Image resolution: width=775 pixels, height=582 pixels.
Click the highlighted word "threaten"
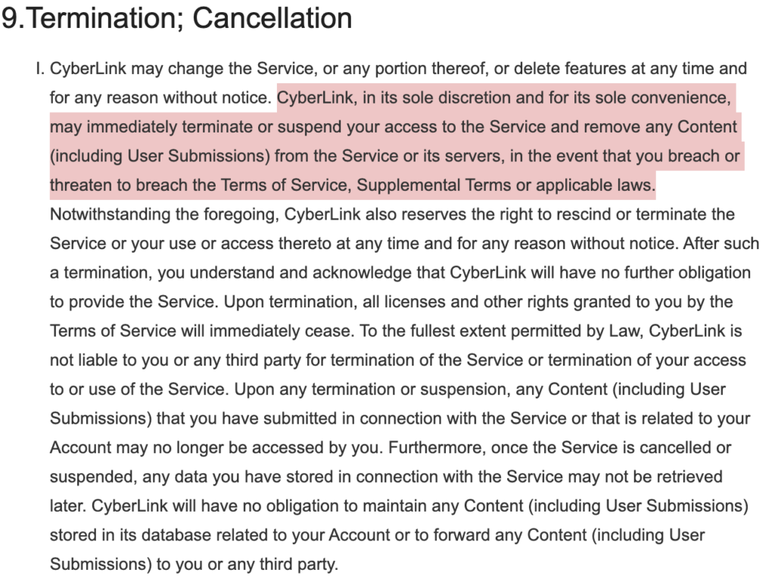(x=80, y=185)
